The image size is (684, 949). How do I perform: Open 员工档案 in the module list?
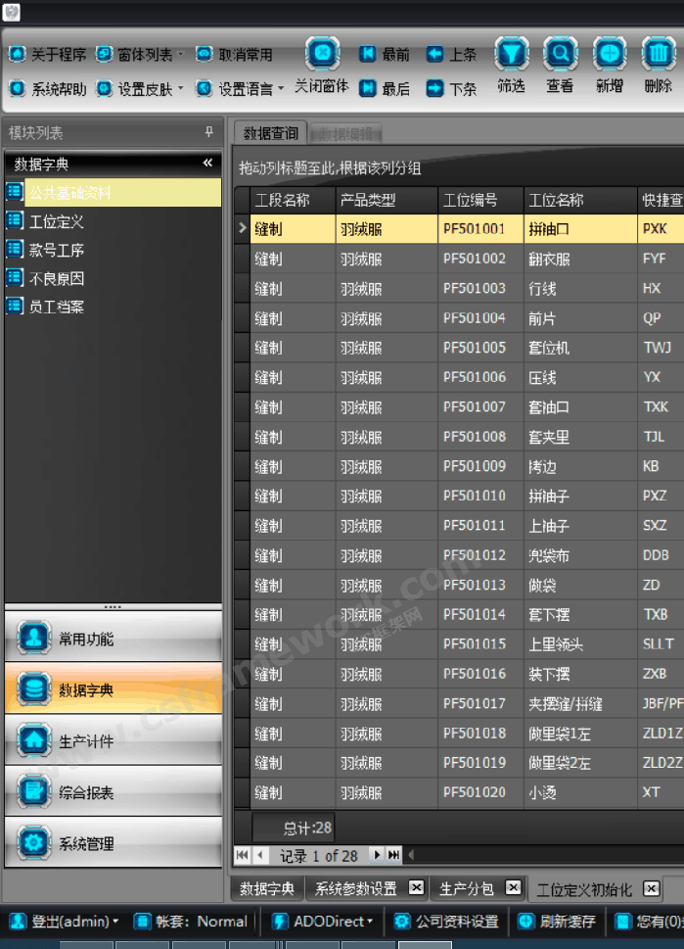[56, 307]
